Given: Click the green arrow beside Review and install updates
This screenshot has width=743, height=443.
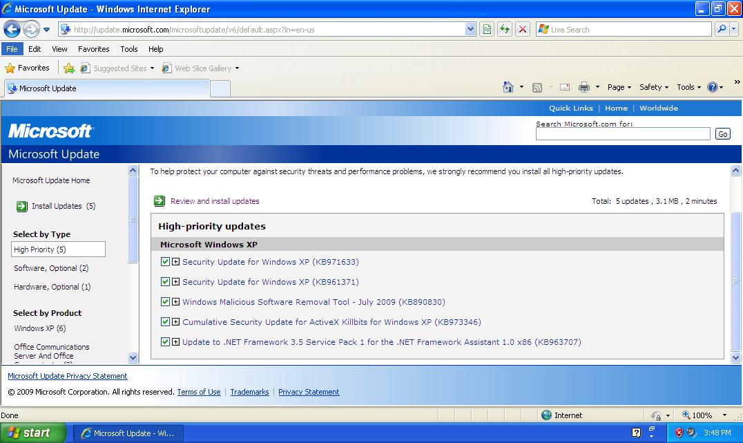Looking at the screenshot, I should [x=160, y=201].
